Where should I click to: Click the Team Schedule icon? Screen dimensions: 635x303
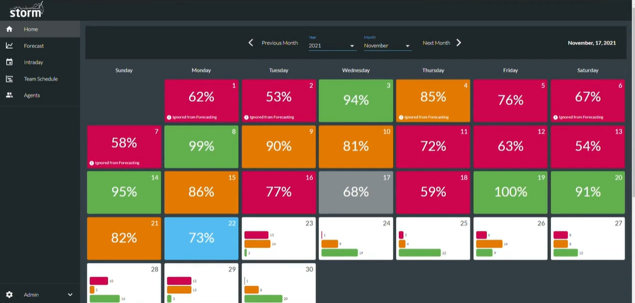pos(9,79)
